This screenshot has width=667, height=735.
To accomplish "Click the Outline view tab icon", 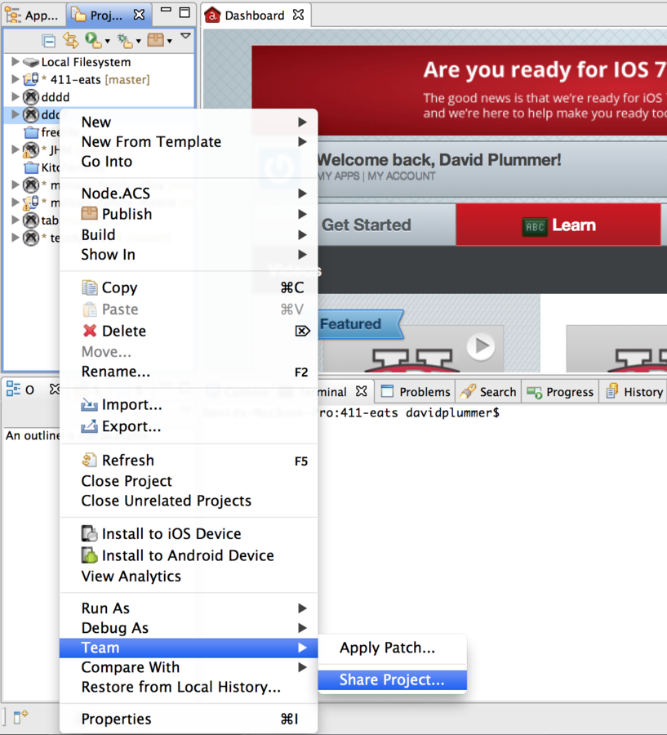I will pyautogui.click(x=13, y=389).
